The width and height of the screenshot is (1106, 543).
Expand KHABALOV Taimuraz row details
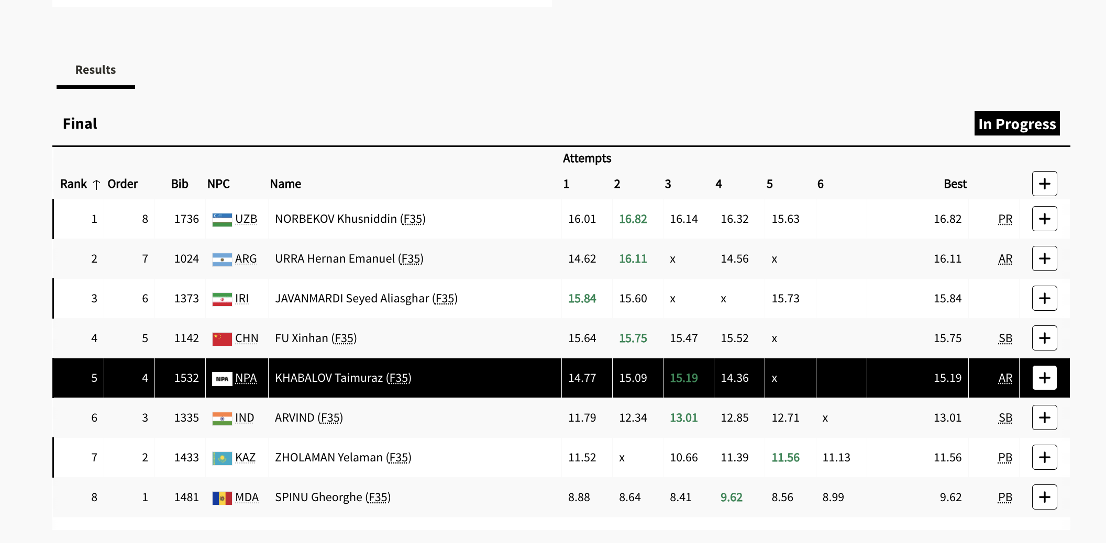click(x=1044, y=378)
